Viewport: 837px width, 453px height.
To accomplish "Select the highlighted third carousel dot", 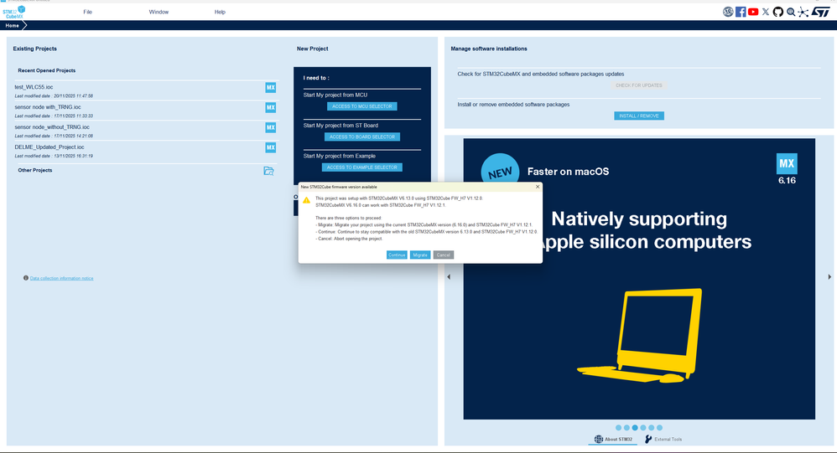I will pyautogui.click(x=635, y=428).
